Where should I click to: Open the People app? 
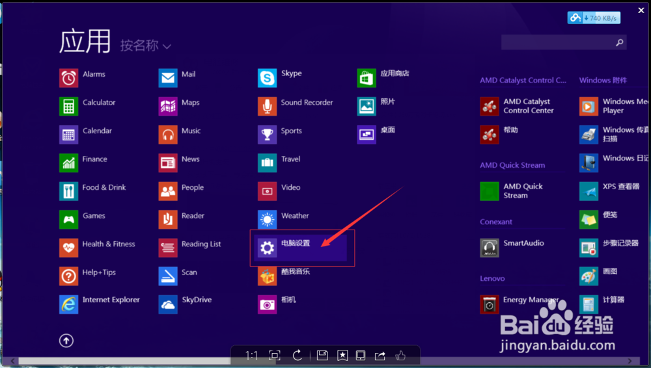pos(181,191)
